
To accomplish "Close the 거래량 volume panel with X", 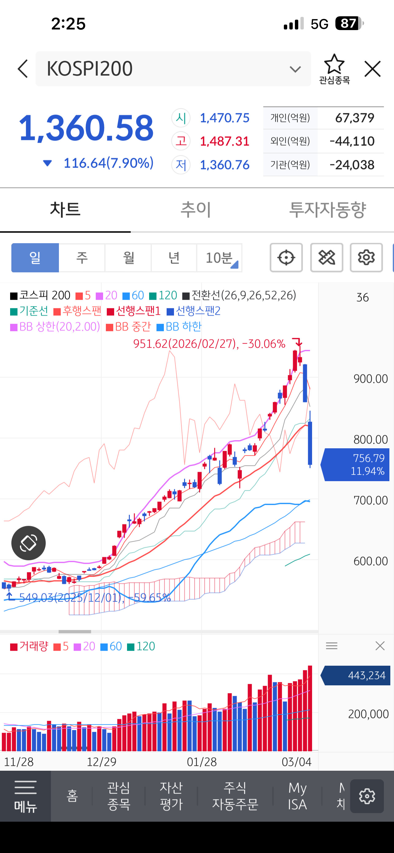I will (x=380, y=645).
